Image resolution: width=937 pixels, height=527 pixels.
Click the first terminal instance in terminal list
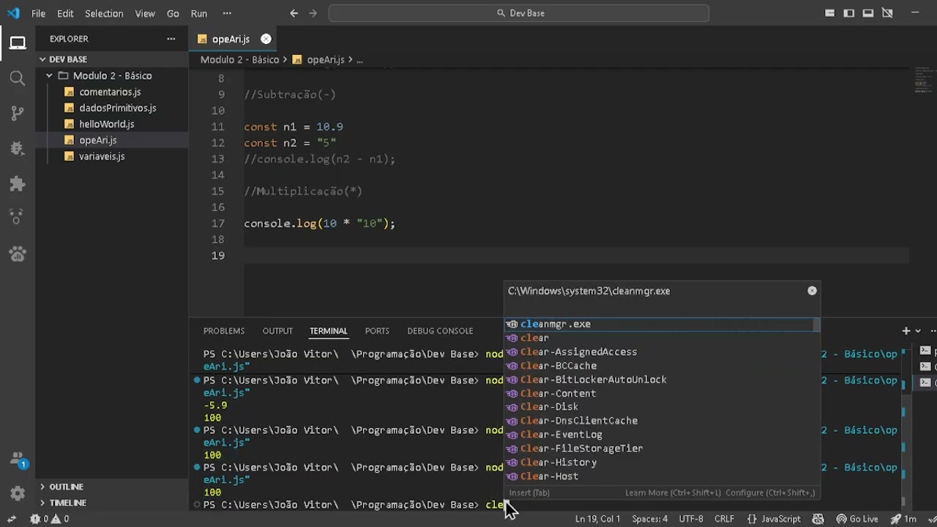coord(926,351)
